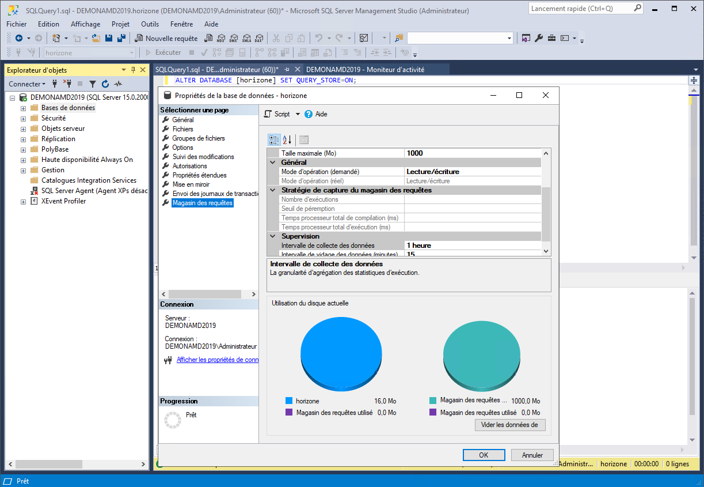Click the blue horizone legend swatch
The image size is (704, 487).
coord(289,401)
